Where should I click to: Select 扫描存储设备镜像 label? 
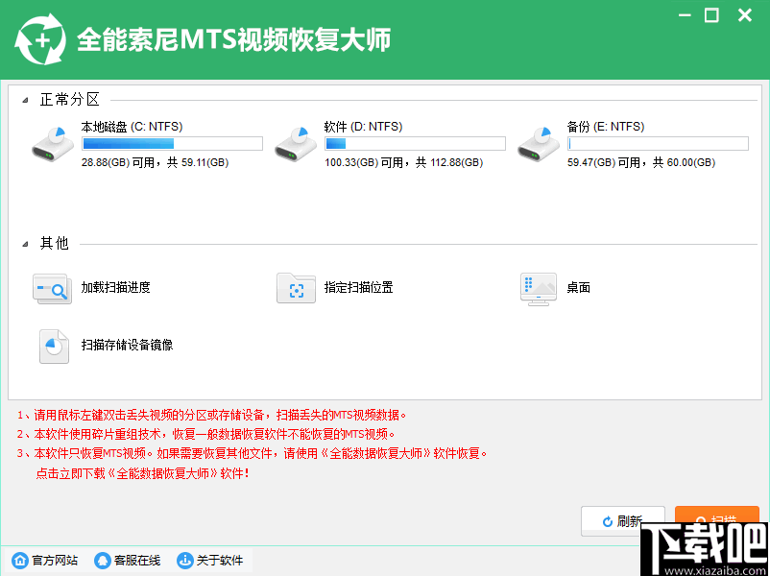127,346
